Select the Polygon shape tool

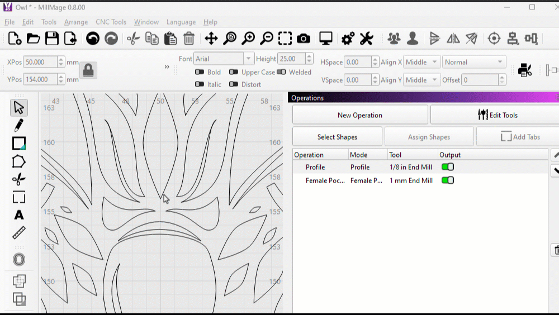[19, 161]
